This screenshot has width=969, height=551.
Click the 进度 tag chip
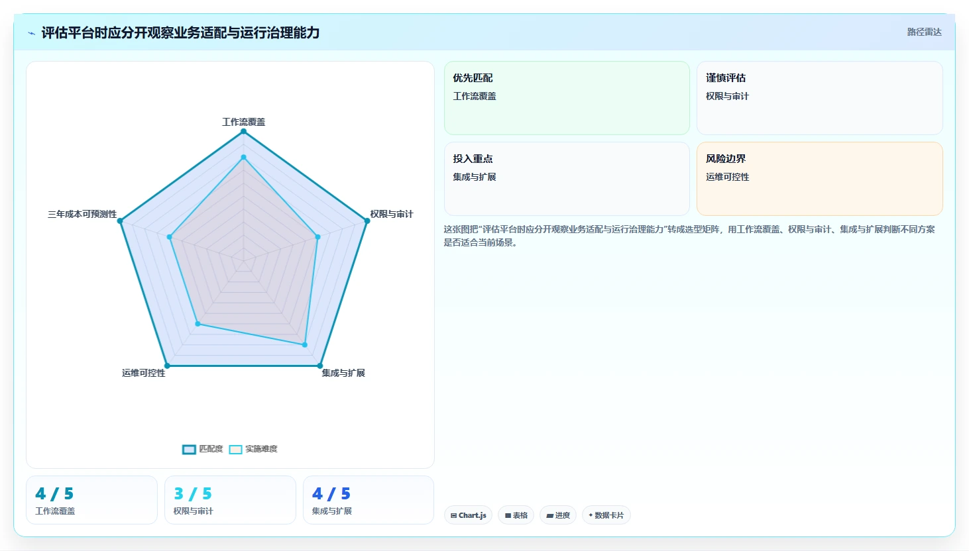(x=558, y=515)
